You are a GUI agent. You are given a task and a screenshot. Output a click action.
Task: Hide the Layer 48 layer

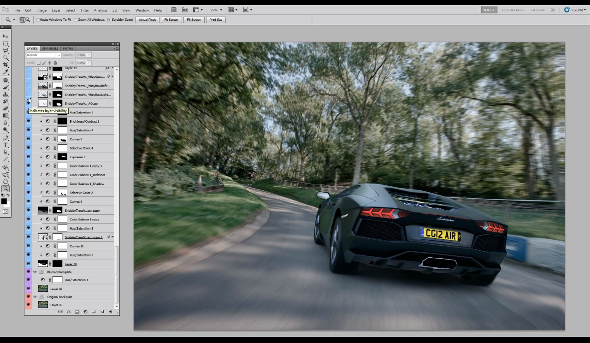[x=28, y=289]
